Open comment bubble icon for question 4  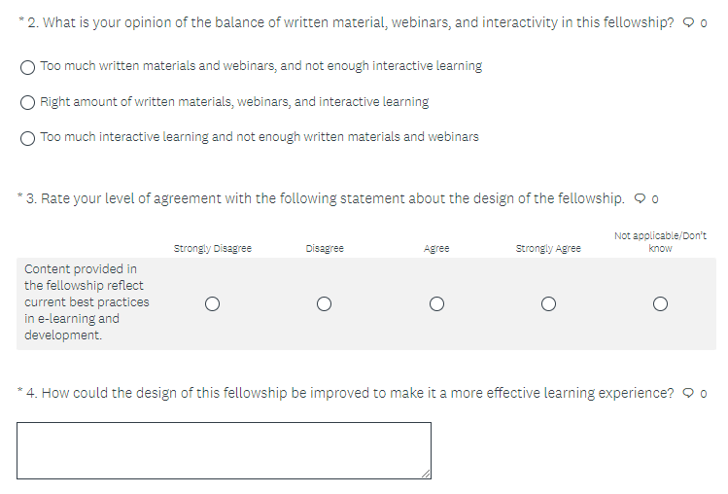click(688, 394)
